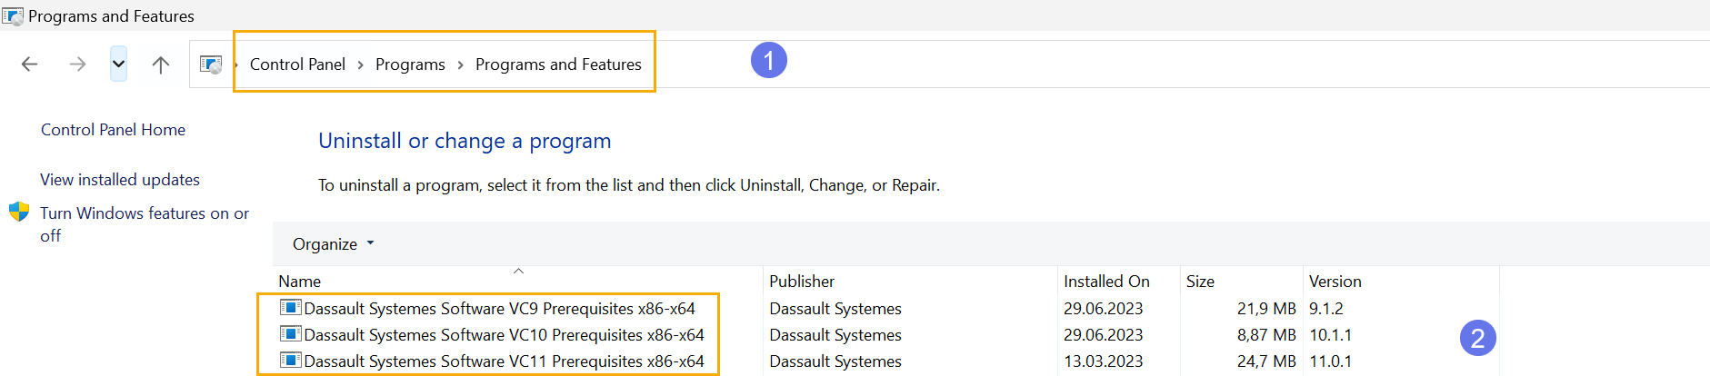This screenshot has width=1710, height=376.
Task: Open the Organize dropdown menu
Action: pyautogui.click(x=333, y=243)
